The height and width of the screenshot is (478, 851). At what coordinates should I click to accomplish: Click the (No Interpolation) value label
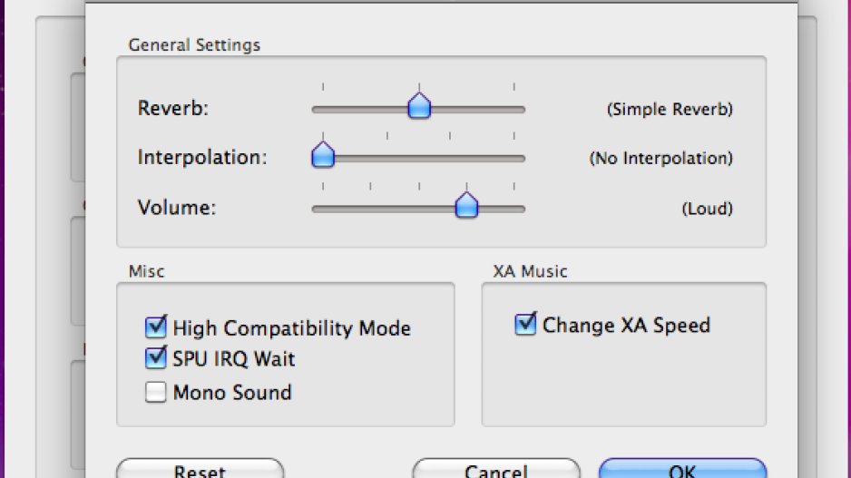(x=660, y=159)
